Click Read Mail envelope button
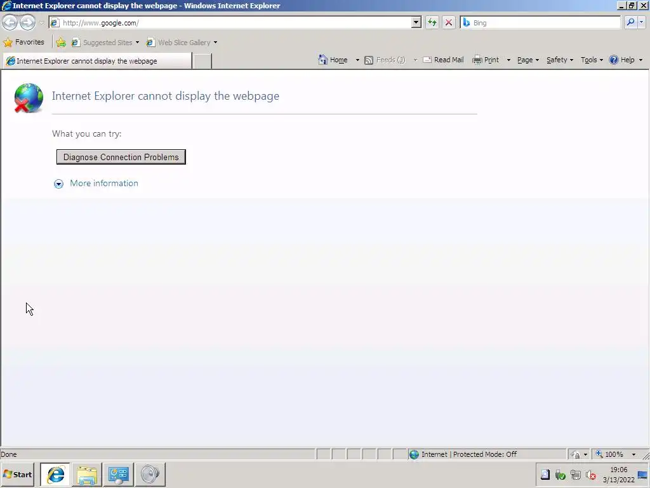 click(x=443, y=60)
